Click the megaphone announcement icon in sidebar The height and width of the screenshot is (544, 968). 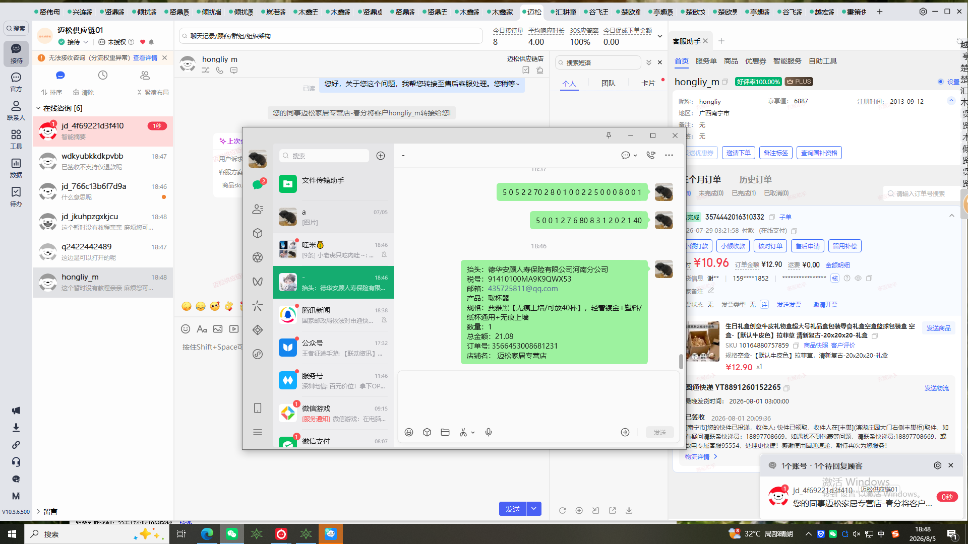pos(16,411)
